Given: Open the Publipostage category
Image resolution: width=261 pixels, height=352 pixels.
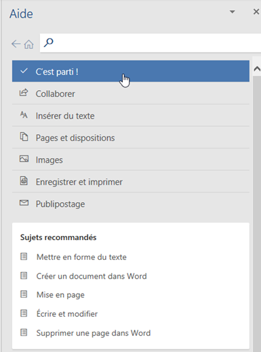Looking at the screenshot, I should (131, 203).
